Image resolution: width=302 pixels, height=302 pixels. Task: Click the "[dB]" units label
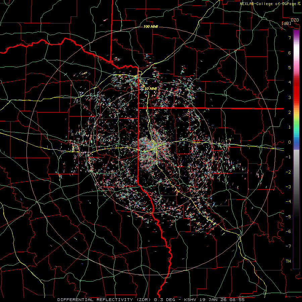(x=287, y=23)
